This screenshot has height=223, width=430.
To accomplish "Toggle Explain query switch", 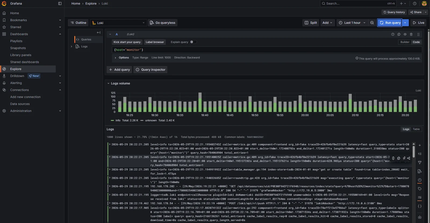I will coord(193,42).
